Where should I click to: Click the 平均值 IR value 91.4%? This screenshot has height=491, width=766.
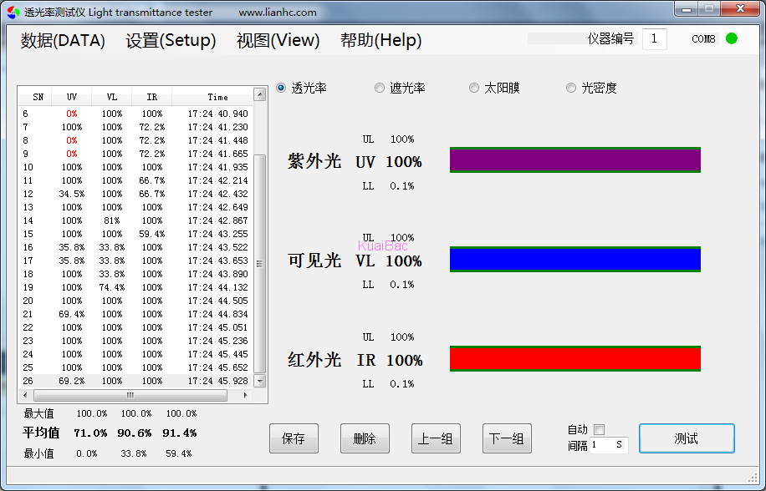[x=180, y=433]
